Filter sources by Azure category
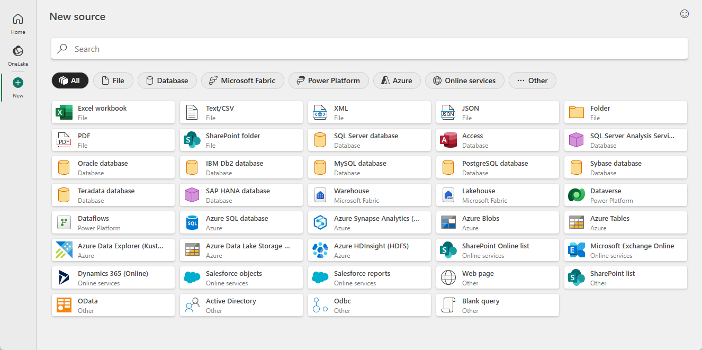This screenshot has width=702, height=350. (397, 80)
